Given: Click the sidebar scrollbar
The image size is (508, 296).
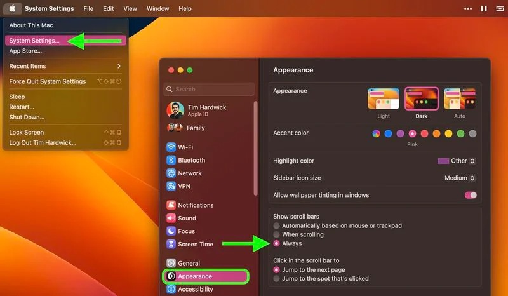Looking at the screenshot, I should [256, 148].
